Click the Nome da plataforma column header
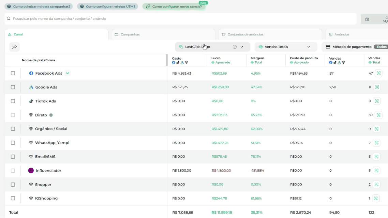 point(38,60)
